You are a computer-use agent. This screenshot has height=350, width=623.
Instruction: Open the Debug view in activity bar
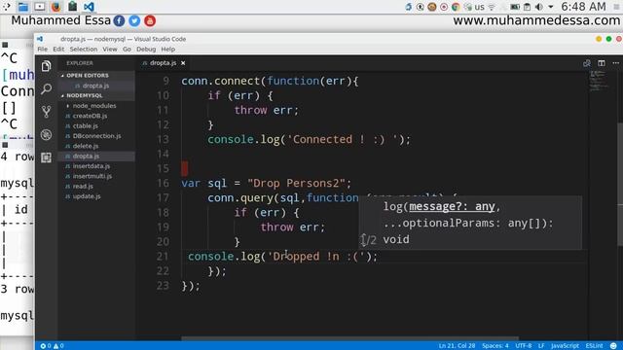click(x=46, y=135)
